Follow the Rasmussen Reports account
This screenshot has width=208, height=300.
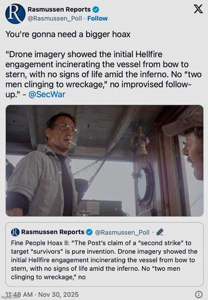click(98, 19)
